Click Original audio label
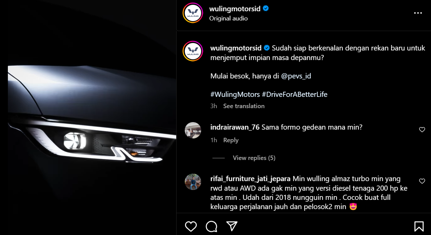Image resolution: width=431 pixels, height=235 pixels. 228,18
